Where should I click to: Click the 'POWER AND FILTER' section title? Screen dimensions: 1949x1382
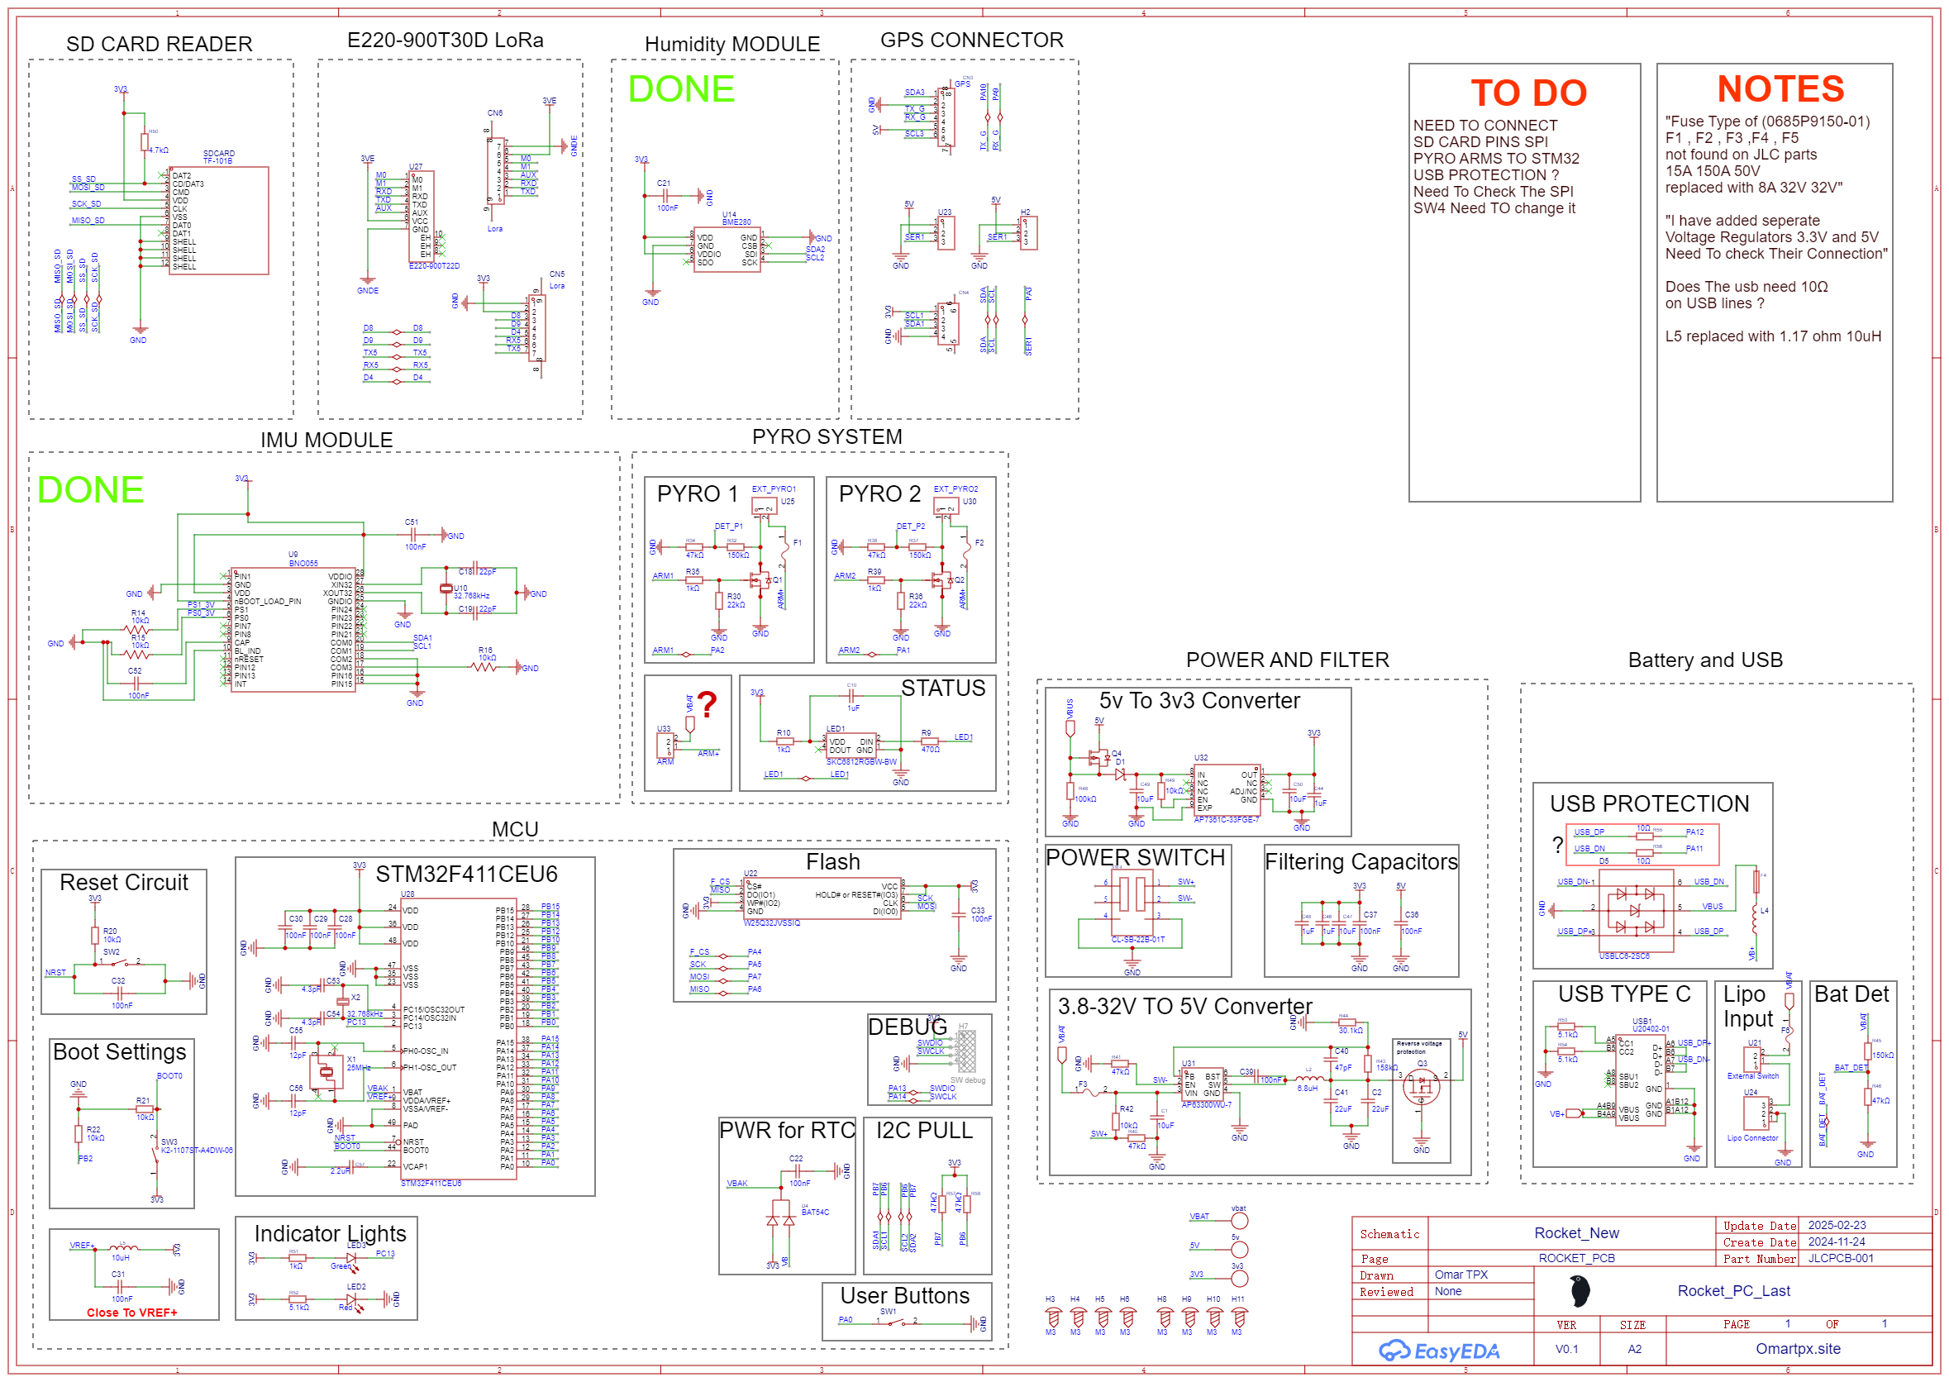(1287, 660)
